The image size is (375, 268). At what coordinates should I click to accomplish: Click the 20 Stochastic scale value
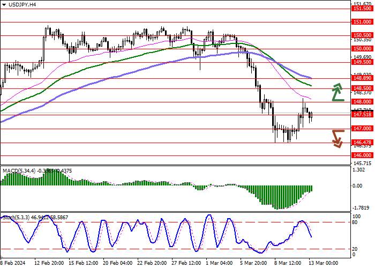[x=355, y=249]
